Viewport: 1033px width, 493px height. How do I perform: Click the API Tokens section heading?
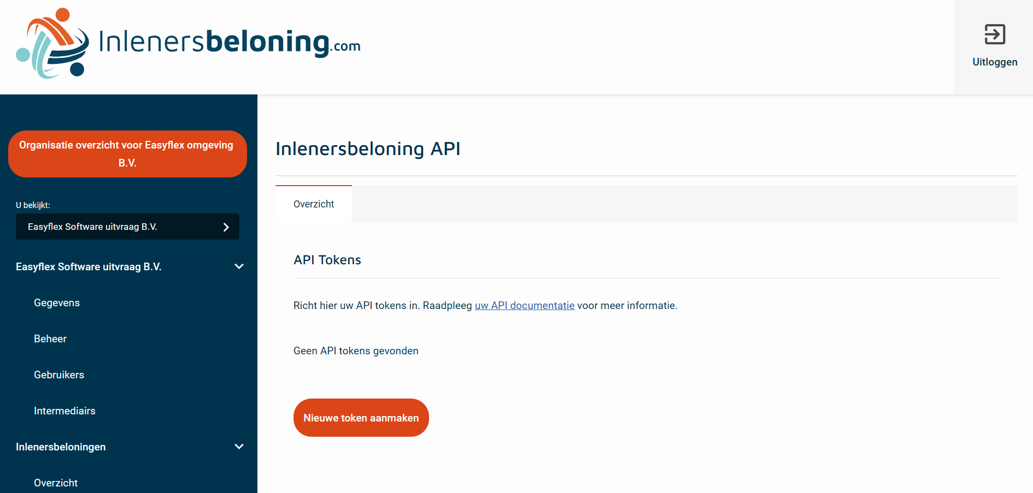click(327, 260)
